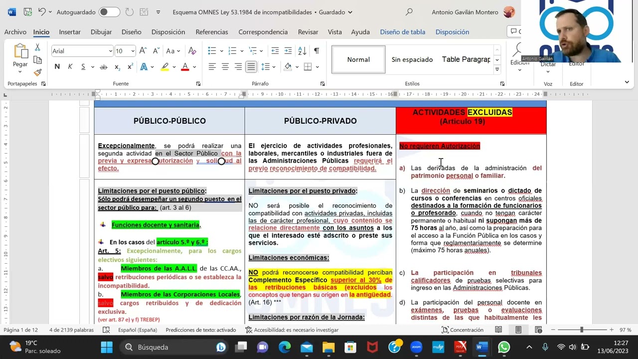Sort the selection alphabetically
Screen dimensions: 638x359
pyautogui.click(x=302, y=51)
